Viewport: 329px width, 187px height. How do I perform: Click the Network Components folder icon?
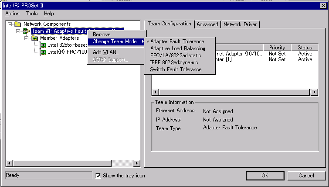click(17, 24)
